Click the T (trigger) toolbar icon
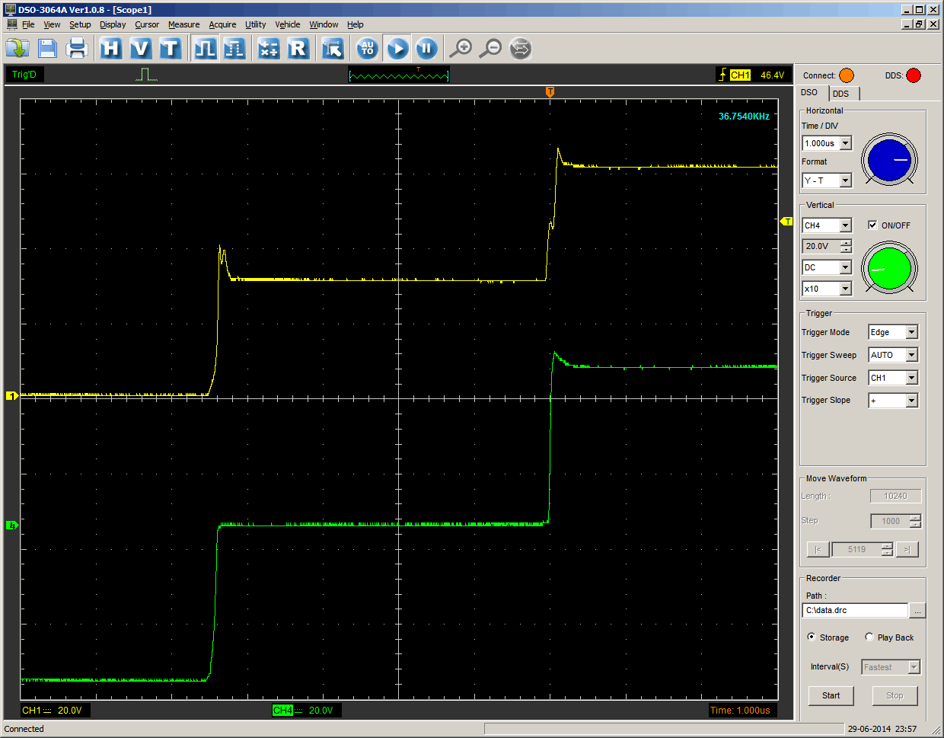The width and height of the screenshot is (944, 738). [x=170, y=49]
